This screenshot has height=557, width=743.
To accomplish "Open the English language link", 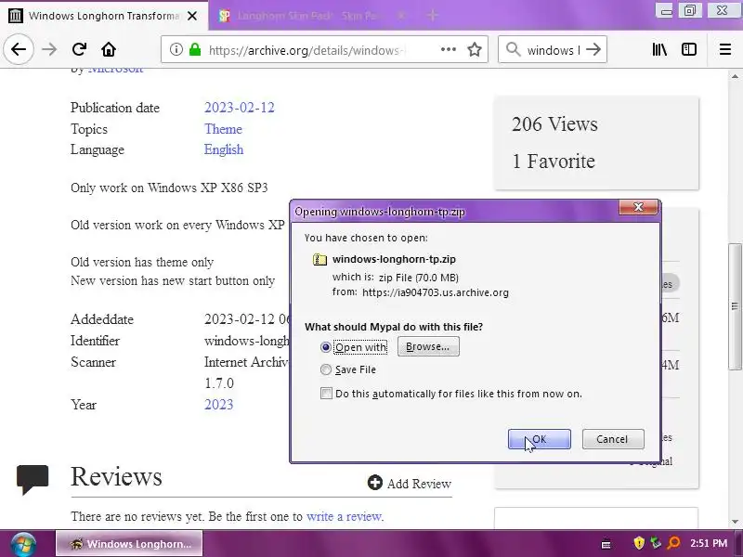I will point(224,149).
